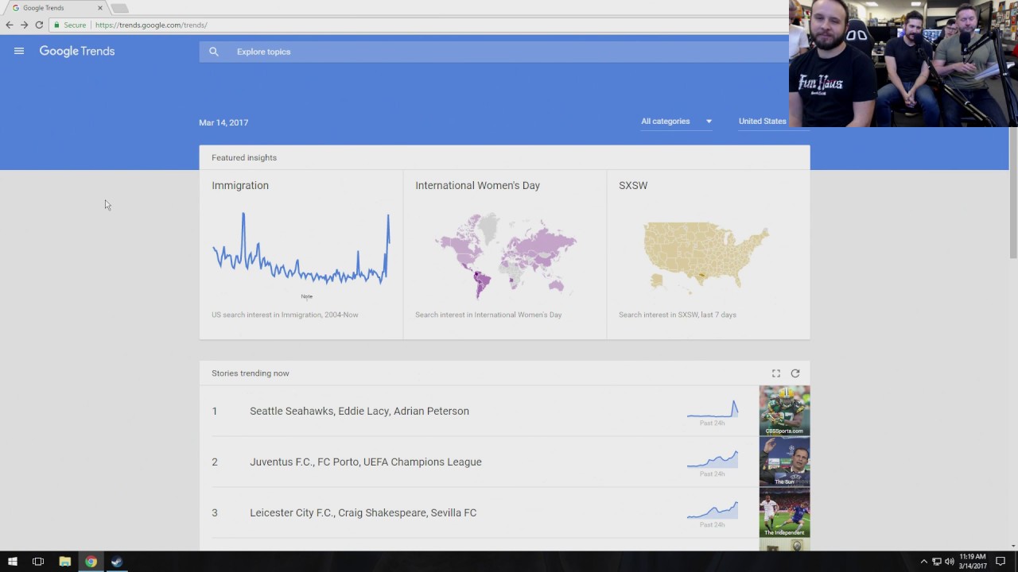Open the volume tray icon

click(950, 562)
